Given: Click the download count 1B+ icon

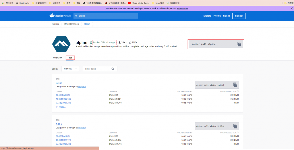Looking at the screenshot, I should [120, 42].
